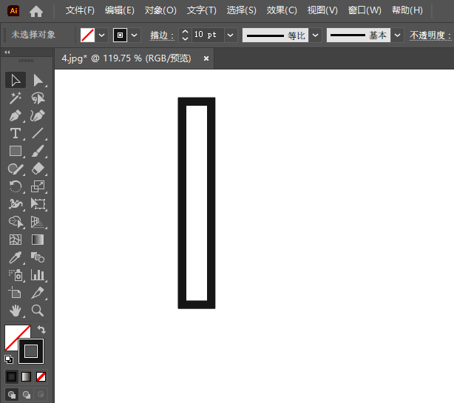
Task: Activate the Hand tool
Action: [16, 311]
